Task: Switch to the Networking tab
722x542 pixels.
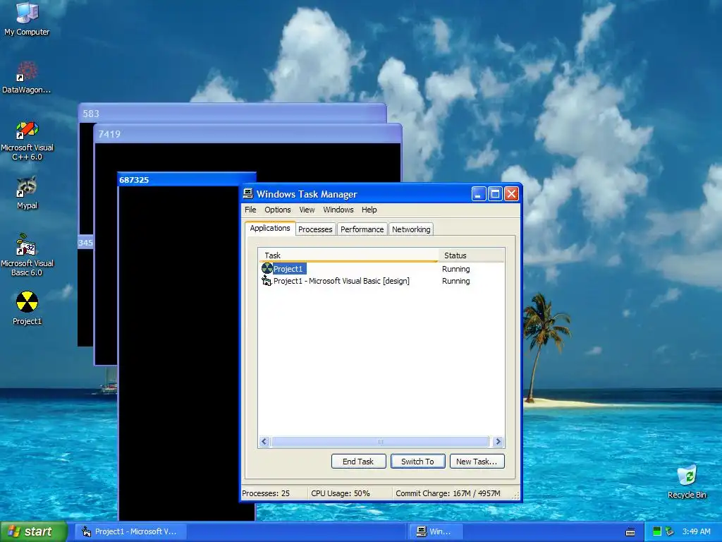Action: pyautogui.click(x=411, y=229)
